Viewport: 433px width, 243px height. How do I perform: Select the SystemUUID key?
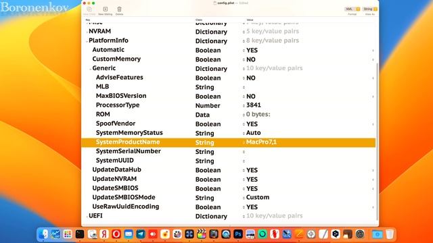[x=114, y=161]
